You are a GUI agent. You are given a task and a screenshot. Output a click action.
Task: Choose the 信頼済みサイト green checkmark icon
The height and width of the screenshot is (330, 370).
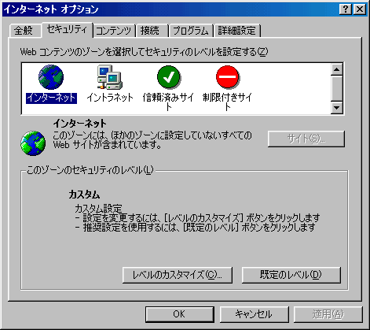pos(169,77)
